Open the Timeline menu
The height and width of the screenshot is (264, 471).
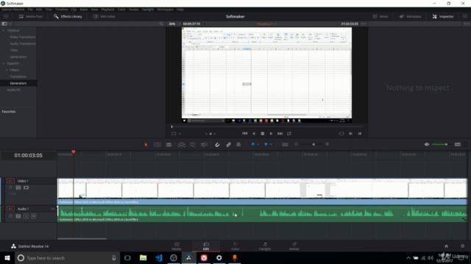coord(61,10)
